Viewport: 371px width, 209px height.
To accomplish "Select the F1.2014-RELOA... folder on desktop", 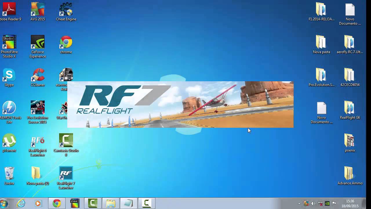I will (x=321, y=12).
